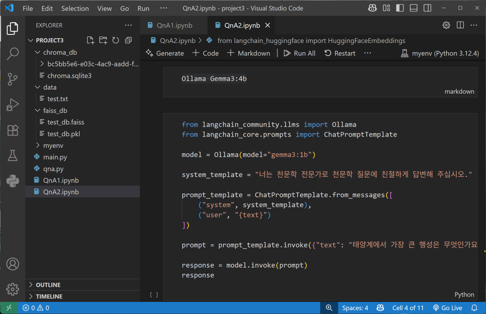Open notifications bell in status bar
Image resolution: width=486 pixels, height=314 pixels.
coord(474,308)
